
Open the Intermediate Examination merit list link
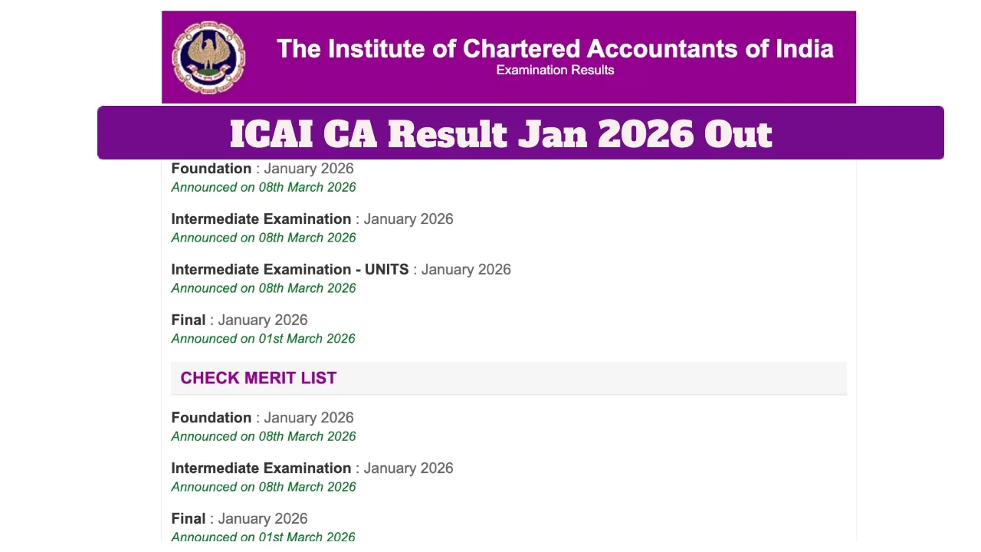[x=261, y=468]
